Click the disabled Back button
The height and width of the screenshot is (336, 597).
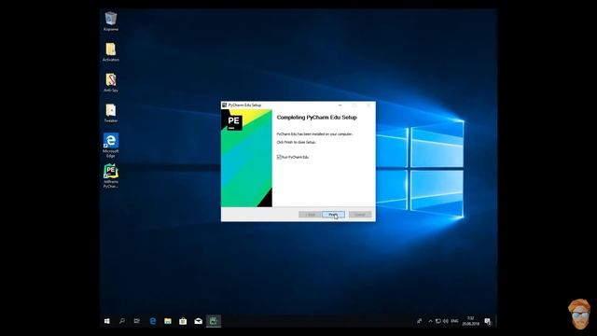point(310,215)
